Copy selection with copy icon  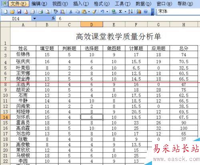point(77,12)
